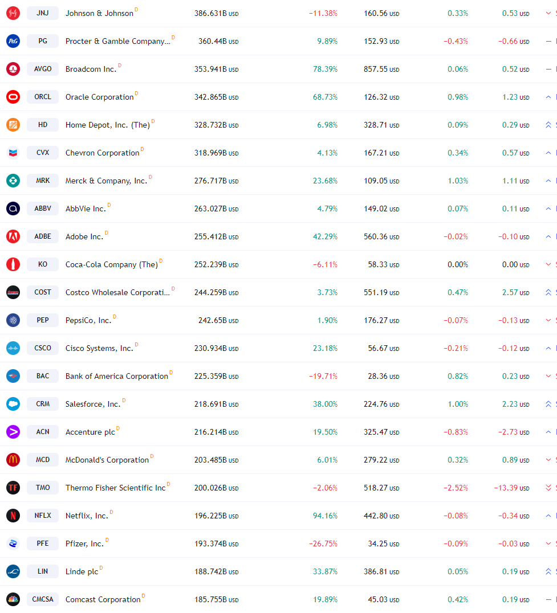Select Netflix's 94.16% performance value
Viewport: 557px width, 613px height.
point(325,516)
